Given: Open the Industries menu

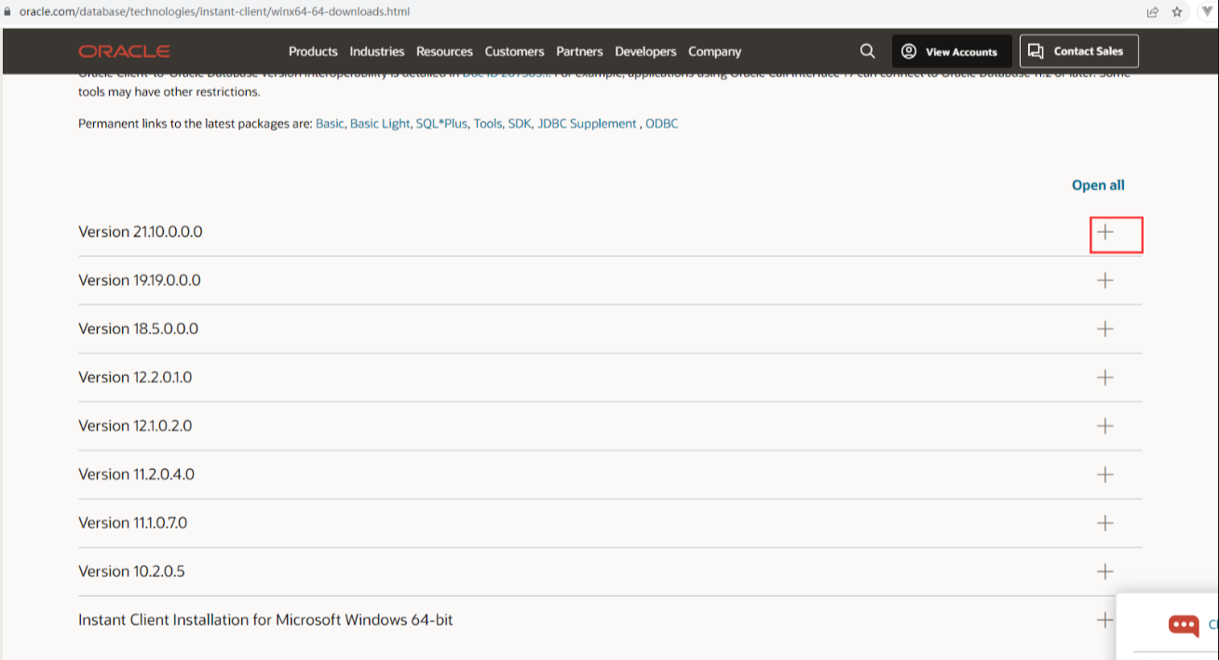Looking at the screenshot, I should 377,51.
